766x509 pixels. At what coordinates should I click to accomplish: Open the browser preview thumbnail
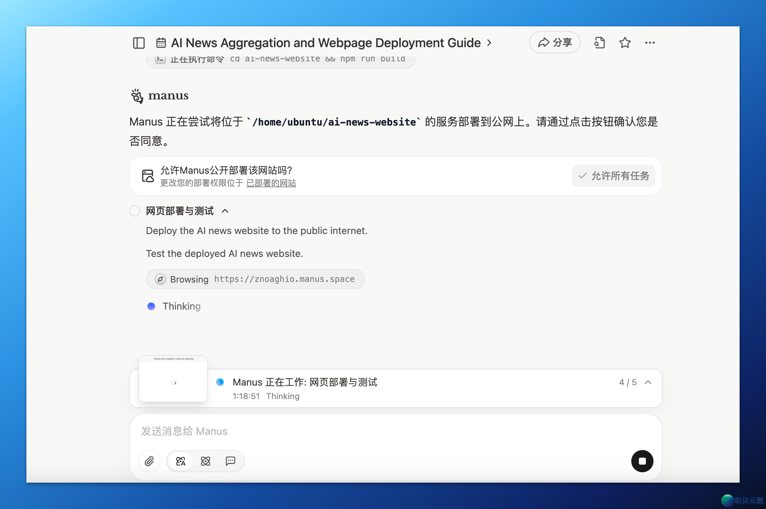[x=173, y=379]
